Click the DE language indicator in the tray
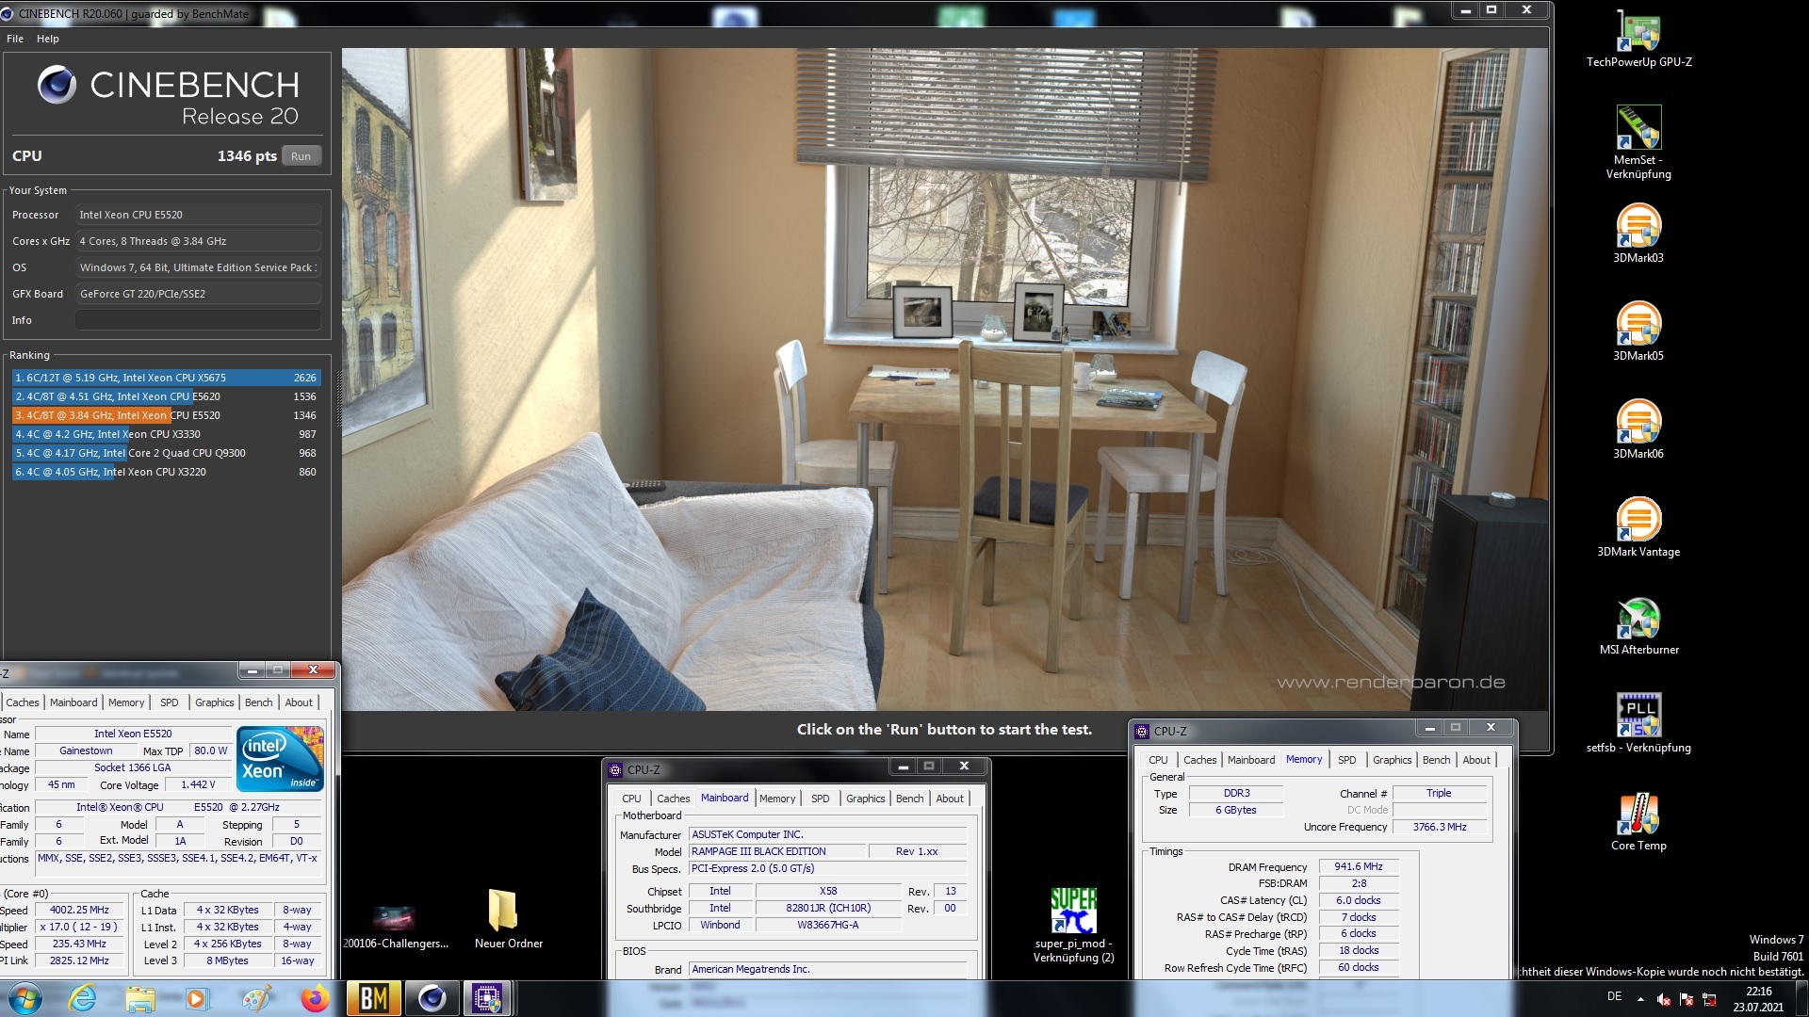The image size is (1809, 1017). (1614, 996)
